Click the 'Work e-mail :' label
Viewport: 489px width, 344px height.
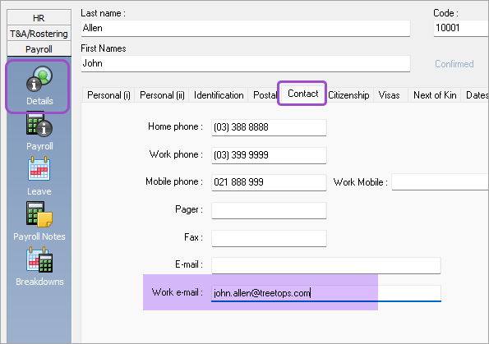click(x=178, y=292)
